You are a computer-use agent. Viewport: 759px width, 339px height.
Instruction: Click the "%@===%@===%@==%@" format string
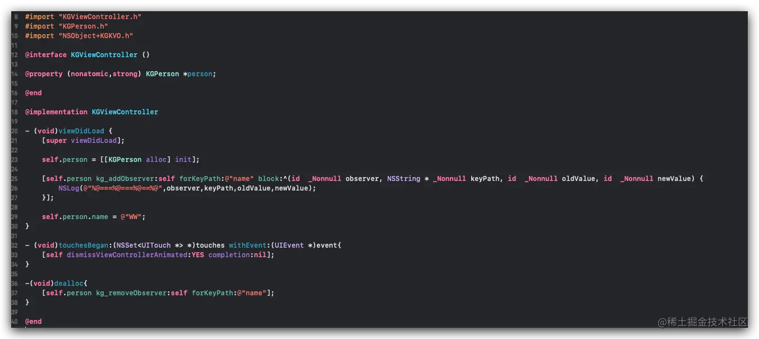coord(123,188)
